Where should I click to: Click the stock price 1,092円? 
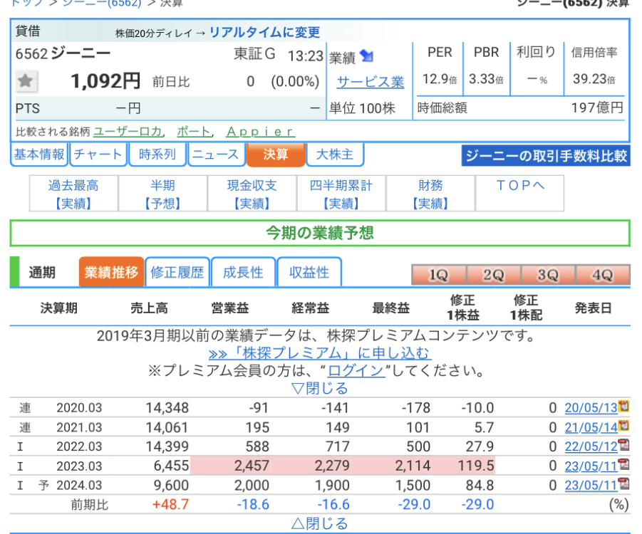[105, 81]
